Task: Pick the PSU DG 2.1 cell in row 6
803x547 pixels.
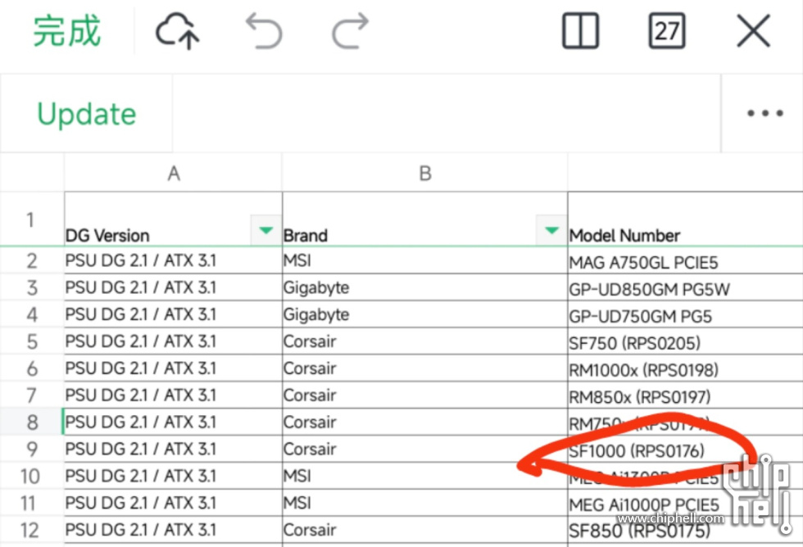Action: (x=174, y=368)
